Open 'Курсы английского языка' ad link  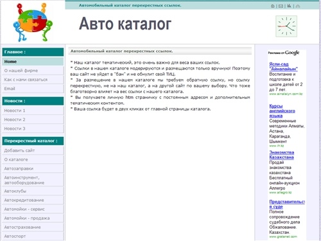282,111
